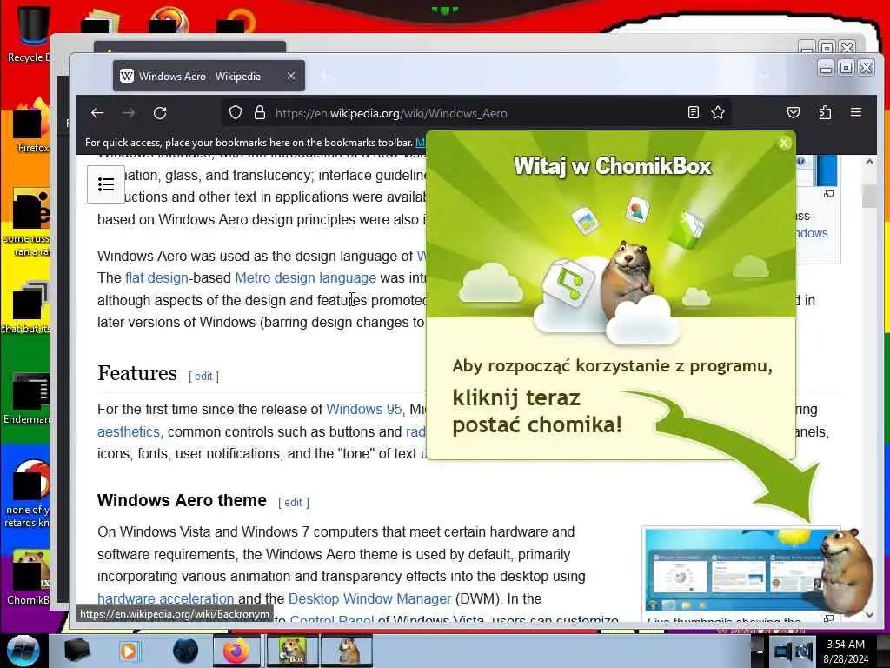
Task: Open the taskbar clock showing 3:54 AM
Action: pos(847,651)
